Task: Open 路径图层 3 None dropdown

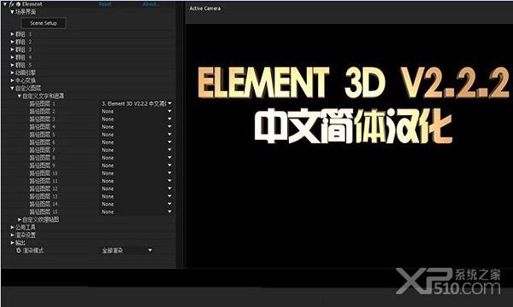Action: (137, 119)
